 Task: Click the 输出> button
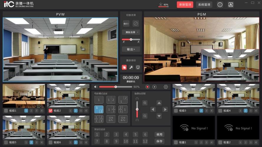point(131,49)
